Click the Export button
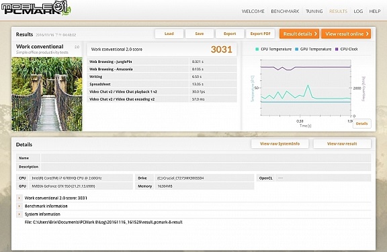Viewport: 387px width, 252px height. (x=230, y=34)
